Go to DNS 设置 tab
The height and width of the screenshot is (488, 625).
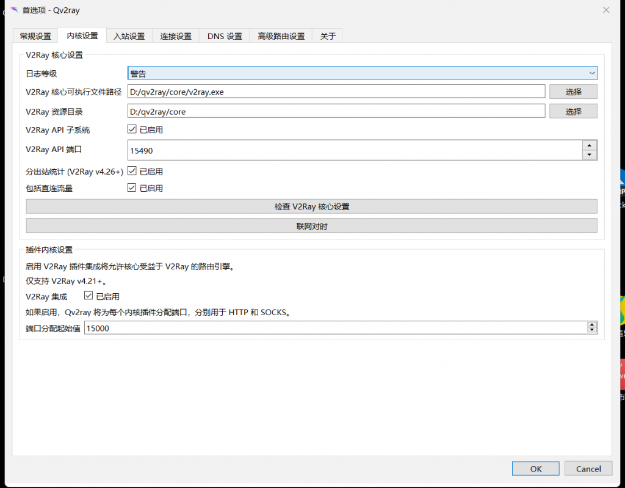coord(225,36)
